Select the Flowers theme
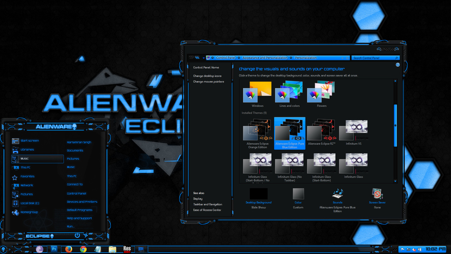Image resolution: width=451 pixels, height=254 pixels. (322, 92)
